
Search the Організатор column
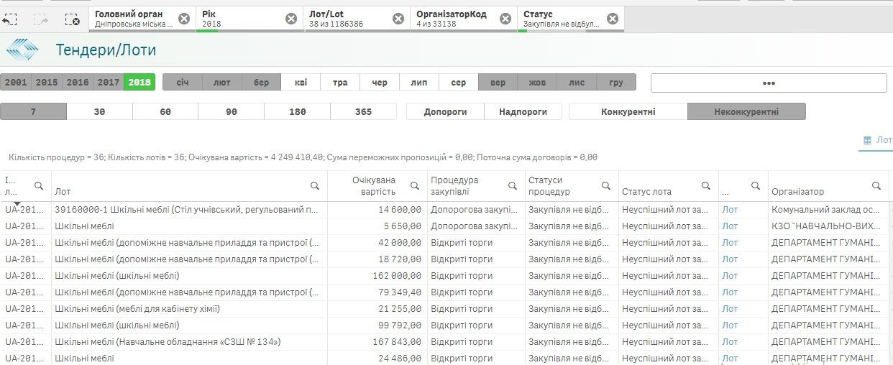(876, 185)
